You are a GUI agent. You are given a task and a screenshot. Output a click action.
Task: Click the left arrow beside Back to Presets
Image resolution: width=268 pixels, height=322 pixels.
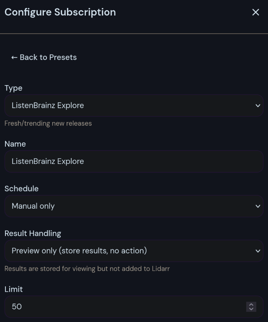click(x=14, y=57)
